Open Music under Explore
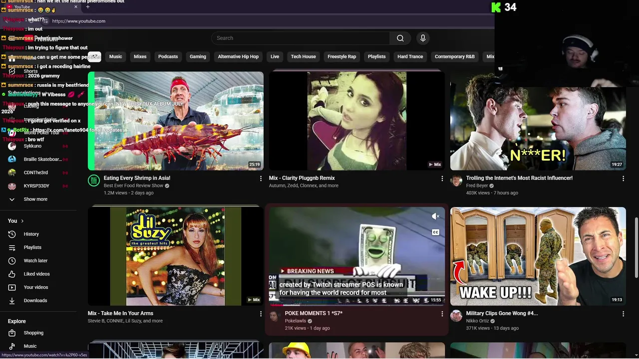Viewport: 639px width, 359px height. [x=30, y=346]
